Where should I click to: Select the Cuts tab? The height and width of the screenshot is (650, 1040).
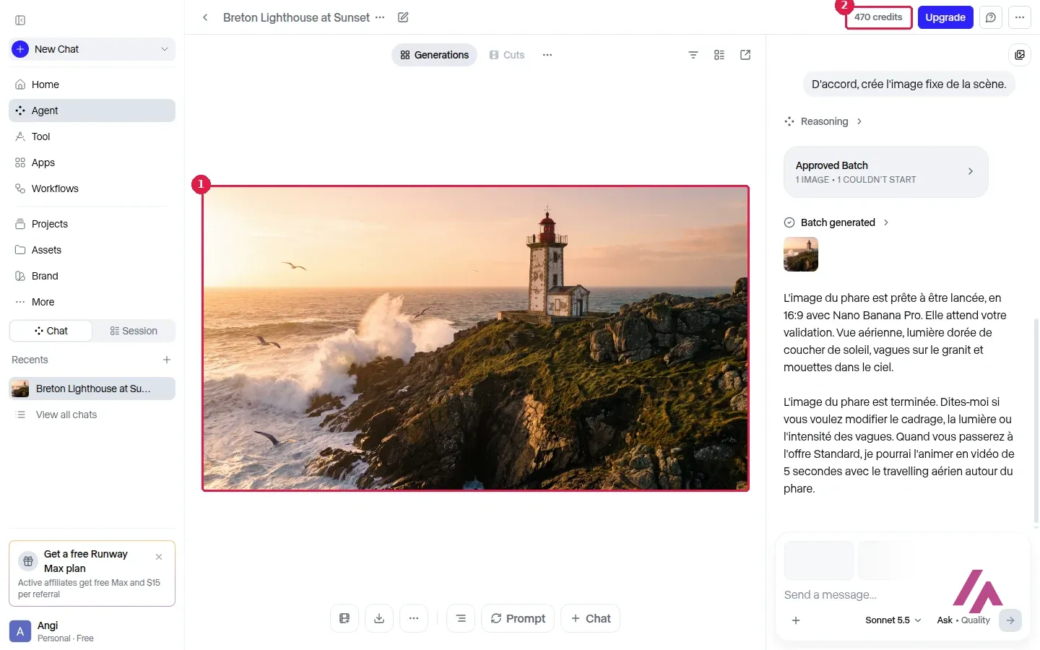[507, 55]
